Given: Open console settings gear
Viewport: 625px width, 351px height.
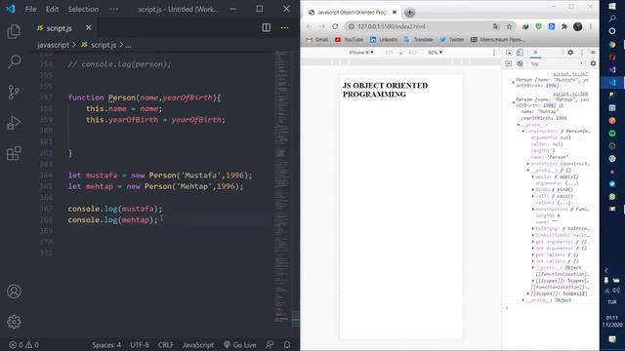Looking at the screenshot, I should [x=593, y=63].
